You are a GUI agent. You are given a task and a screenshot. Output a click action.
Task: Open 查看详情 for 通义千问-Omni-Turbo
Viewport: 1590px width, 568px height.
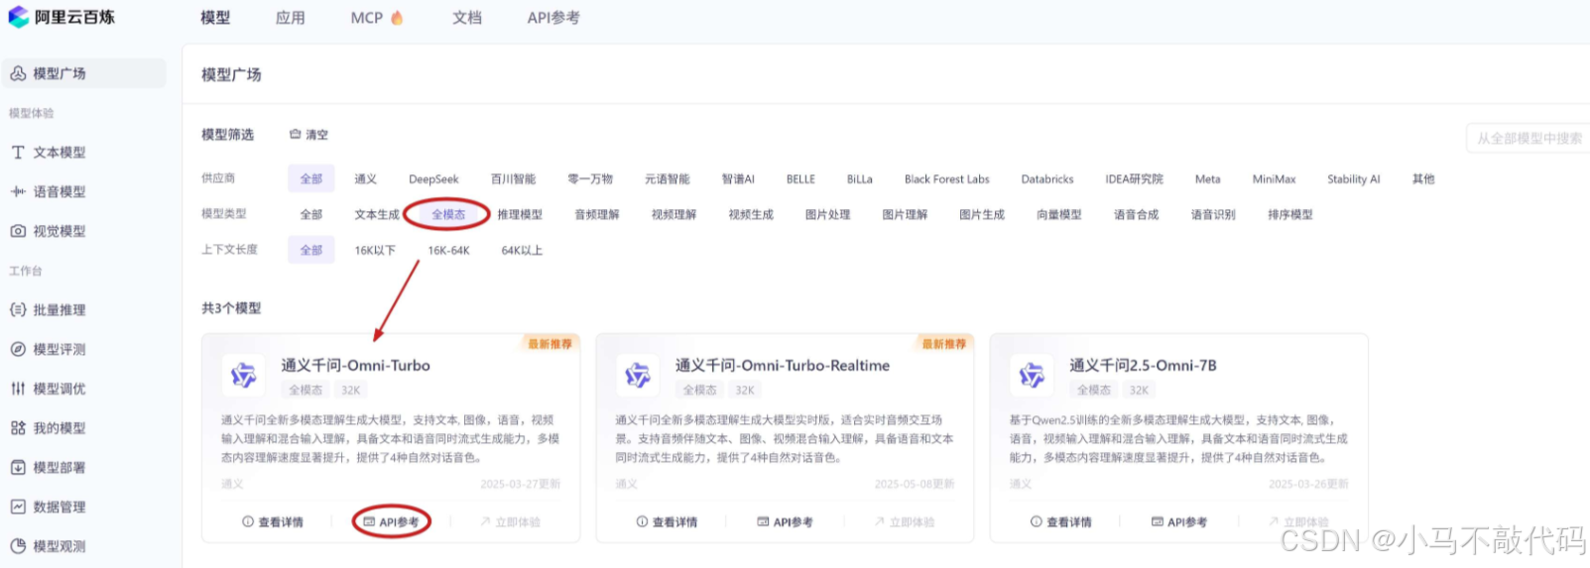click(273, 522)
